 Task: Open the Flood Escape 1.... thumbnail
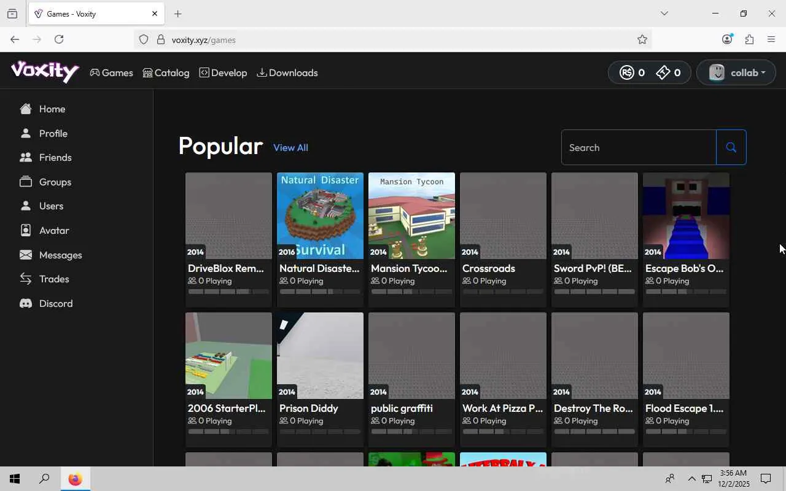coord(686,355)
